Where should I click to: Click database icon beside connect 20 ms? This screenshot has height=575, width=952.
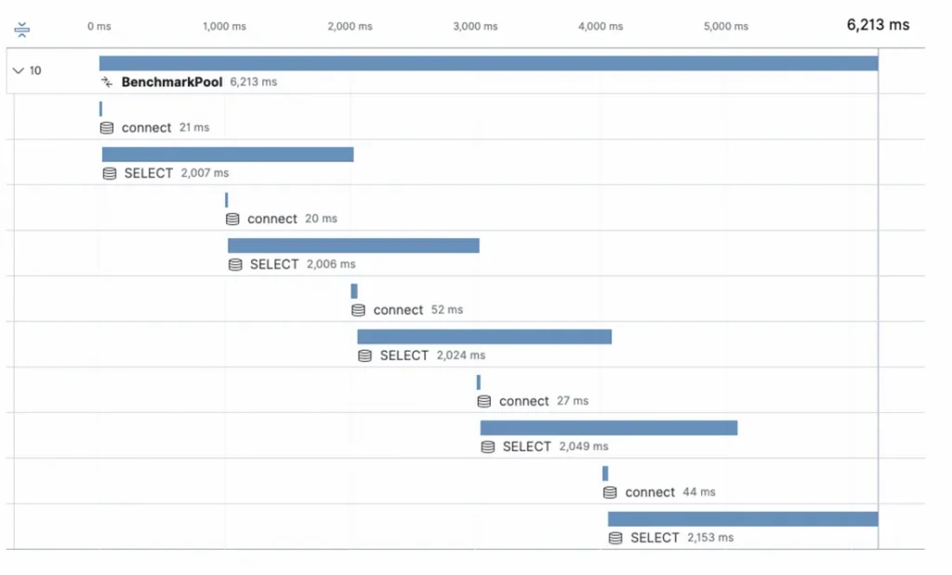click(232, 219)
